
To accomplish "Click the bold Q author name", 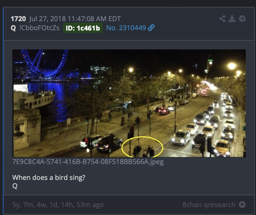I will [x=13, y=28].
